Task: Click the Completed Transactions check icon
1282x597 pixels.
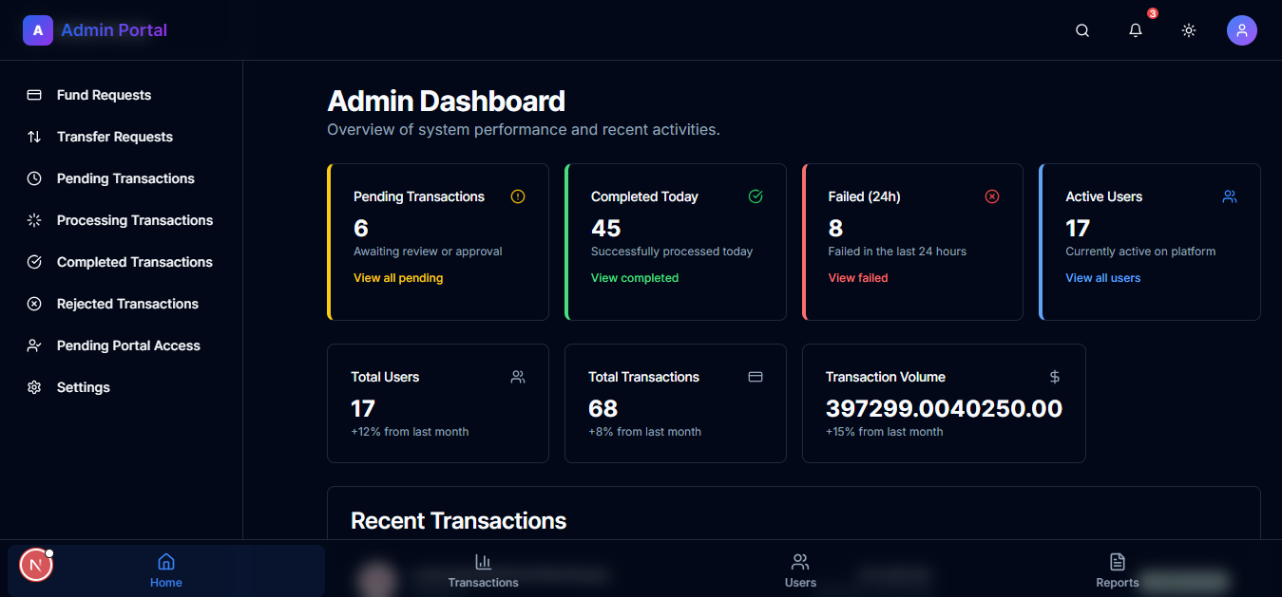Action: point(34,262)
